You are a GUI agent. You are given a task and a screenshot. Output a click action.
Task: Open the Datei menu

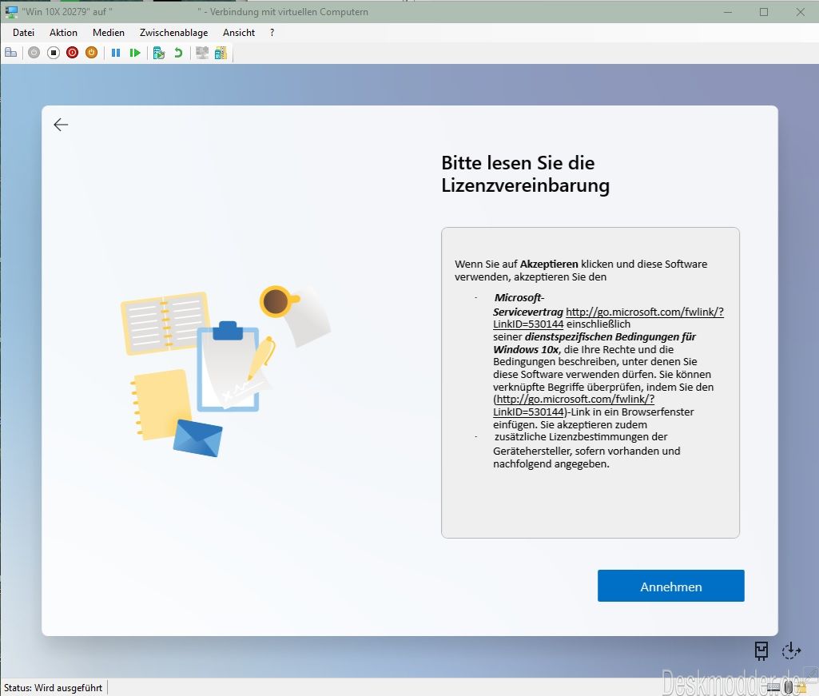23,33
